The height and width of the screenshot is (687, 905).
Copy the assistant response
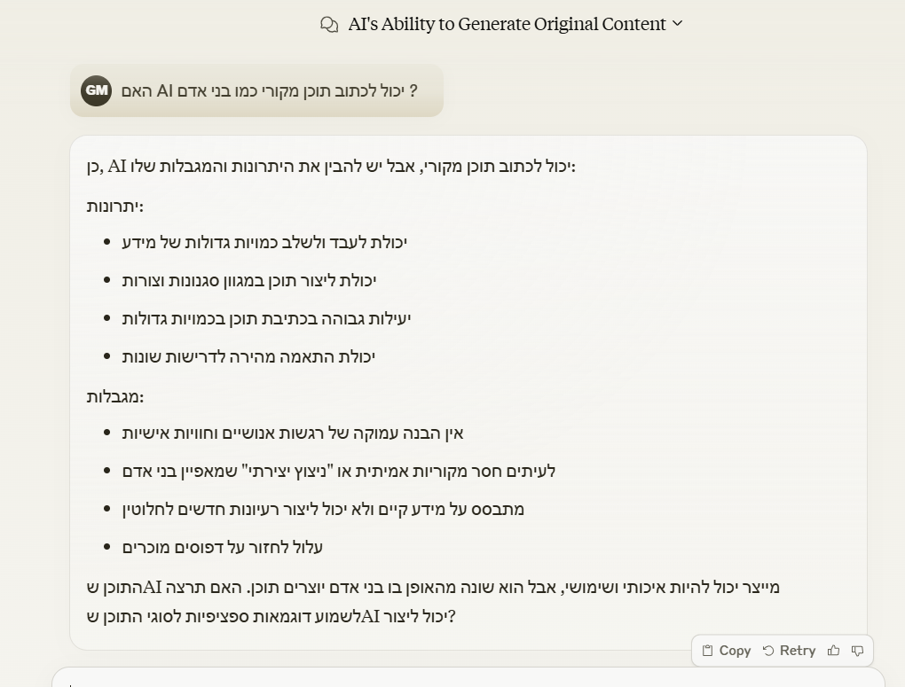pos(726,651)
